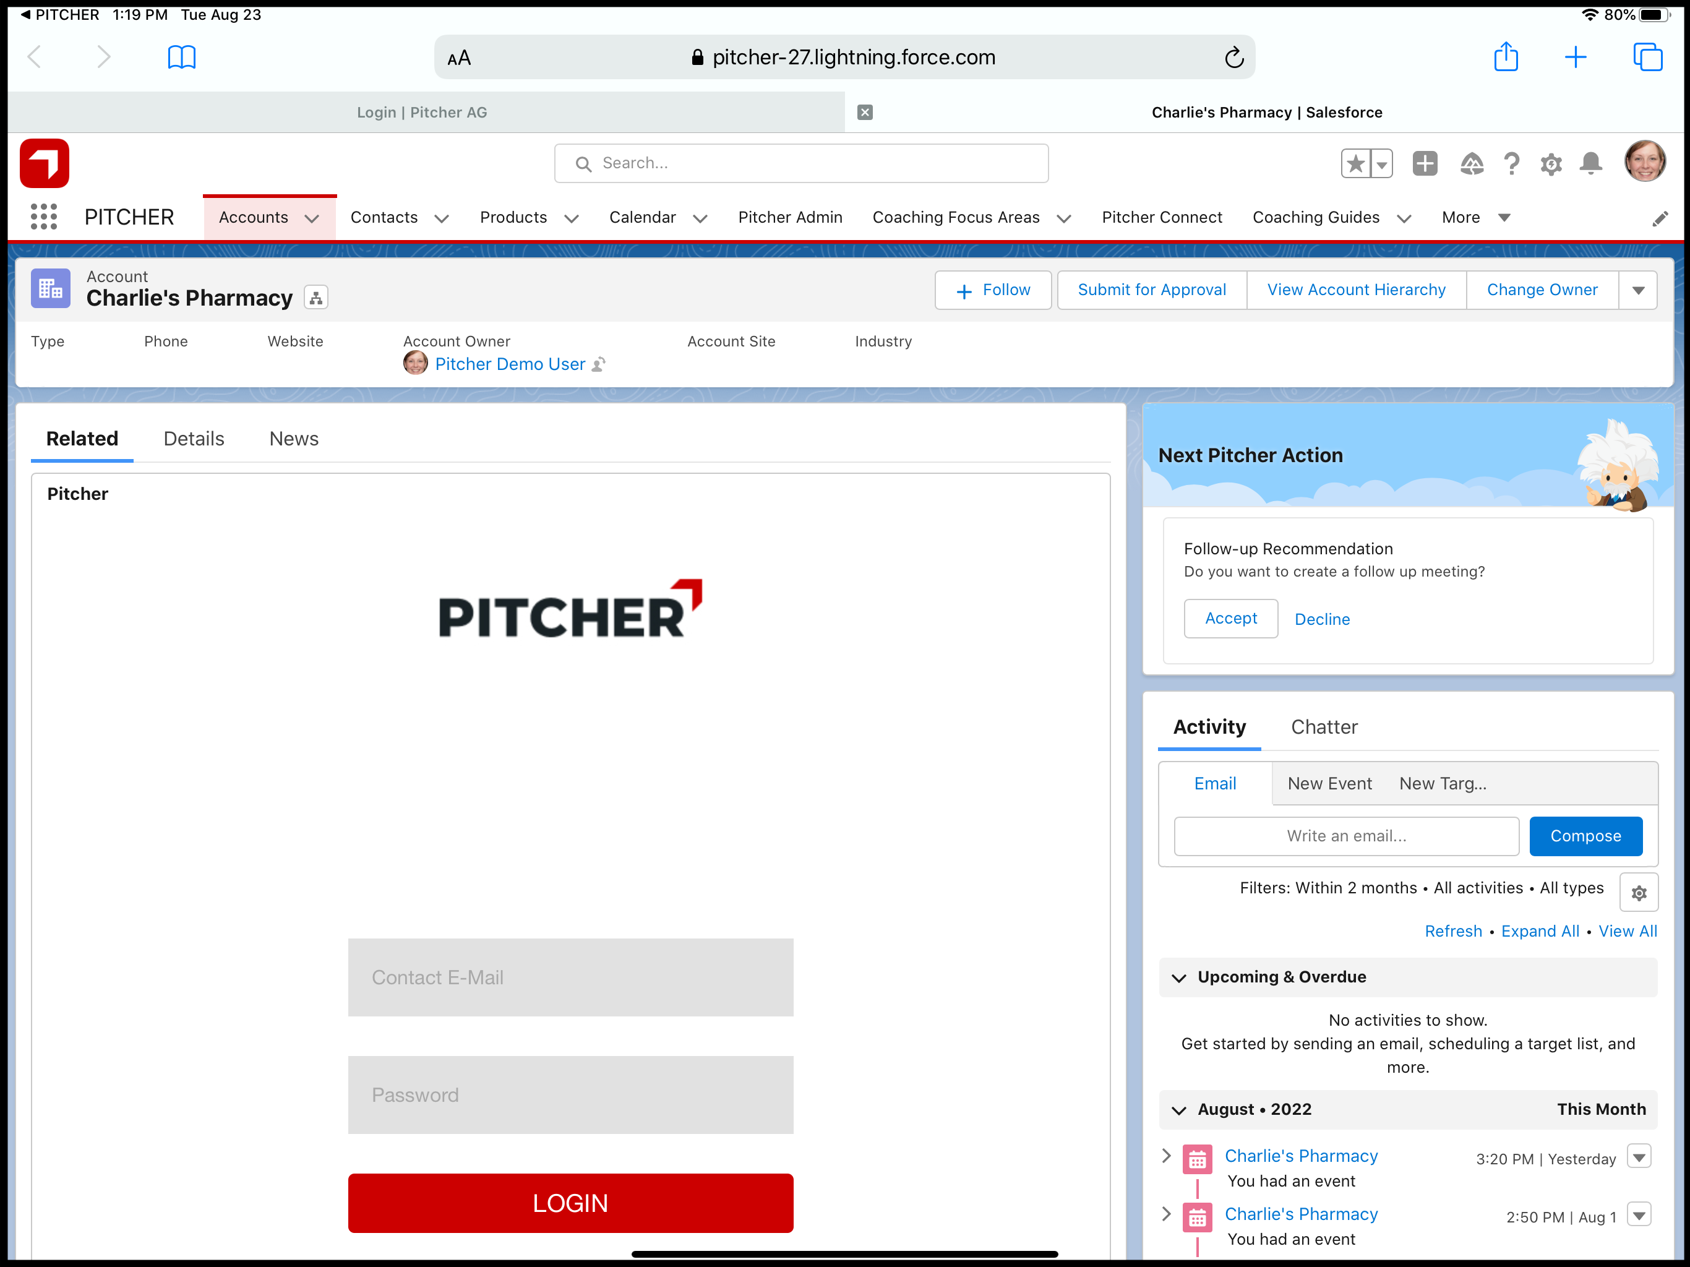1690x1267 pixels.
Task: Collapse the August 2022 section
Action: (x=1179, y=1110)
